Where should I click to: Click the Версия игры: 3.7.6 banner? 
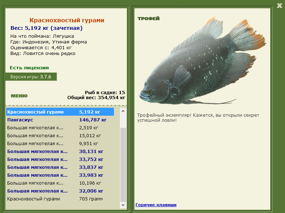coord(31,77)
